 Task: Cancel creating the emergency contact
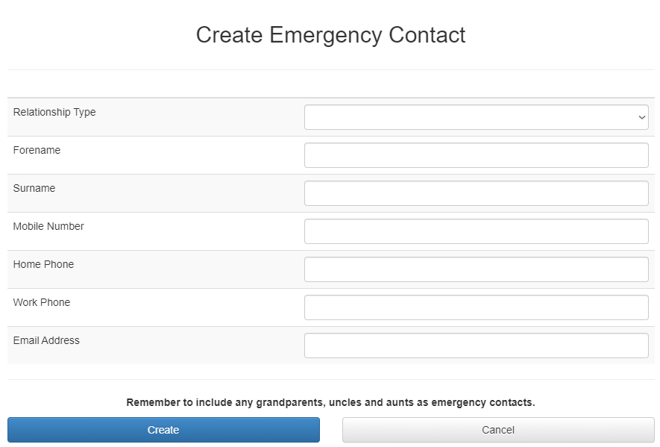click(x=498, y=430)
